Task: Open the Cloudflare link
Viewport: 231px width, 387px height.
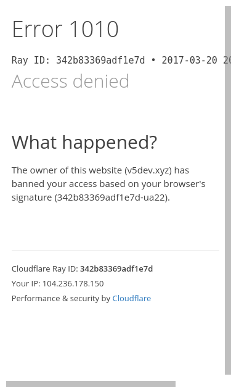Action: coord(131,298)
